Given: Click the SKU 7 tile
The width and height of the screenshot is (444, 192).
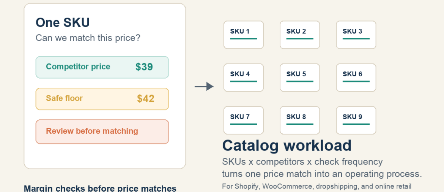Looking at the screenshot, I should click(244, 121).
